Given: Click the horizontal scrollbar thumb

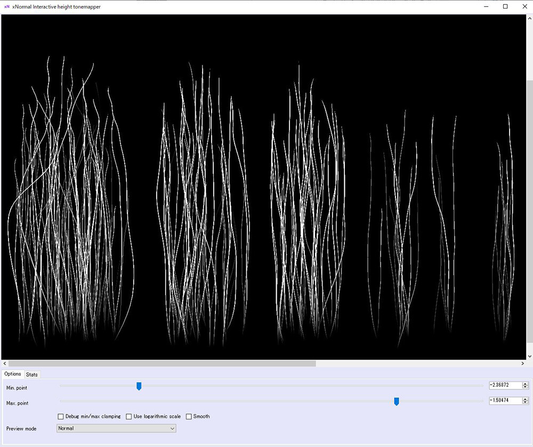Looking at the screenshot, I should tap(162, 363).
